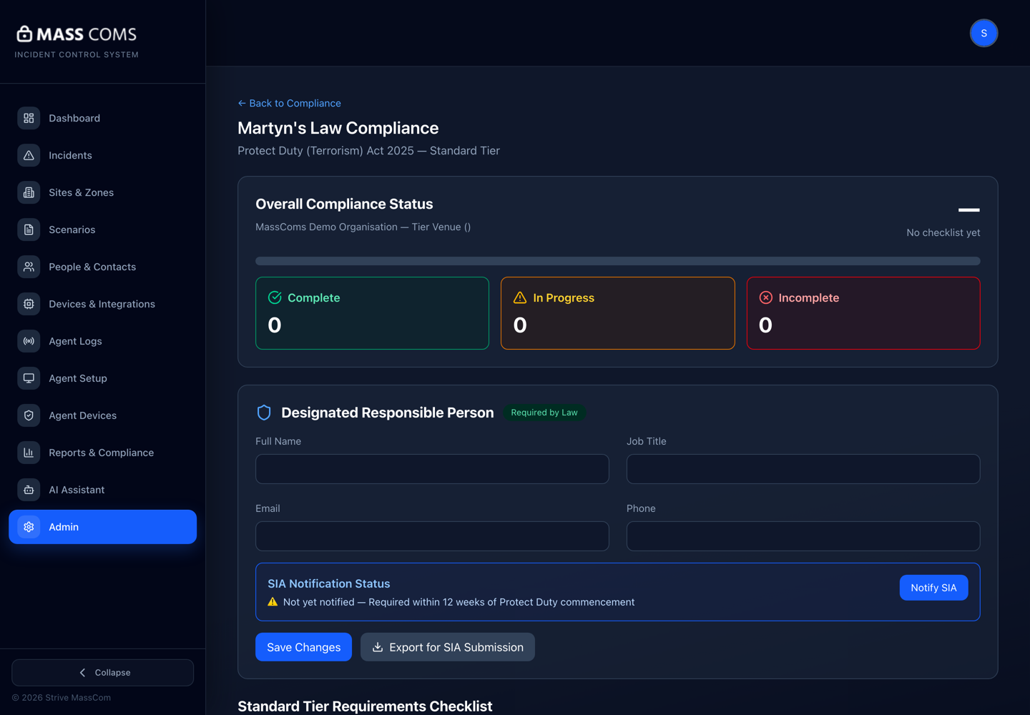Viewport: 1030px width, 715px height.
Task: Click the Agent Setup monitor icon
Action: click(x=29, y=378)
